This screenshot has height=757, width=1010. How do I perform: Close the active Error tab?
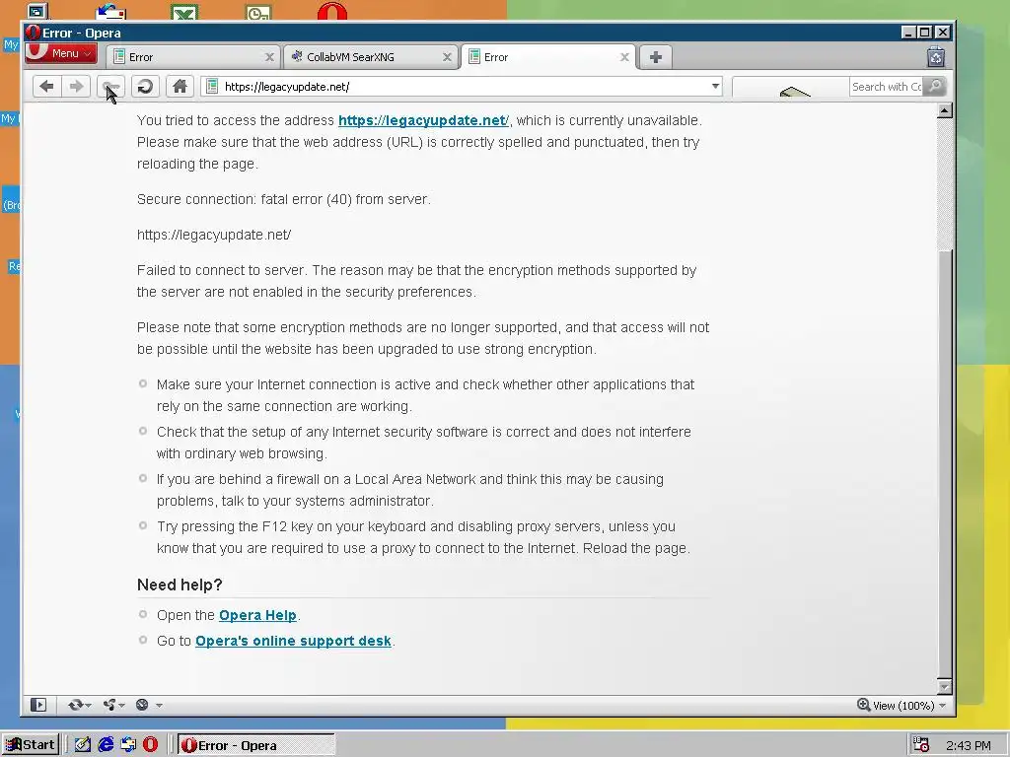click(x=624, y=57)
